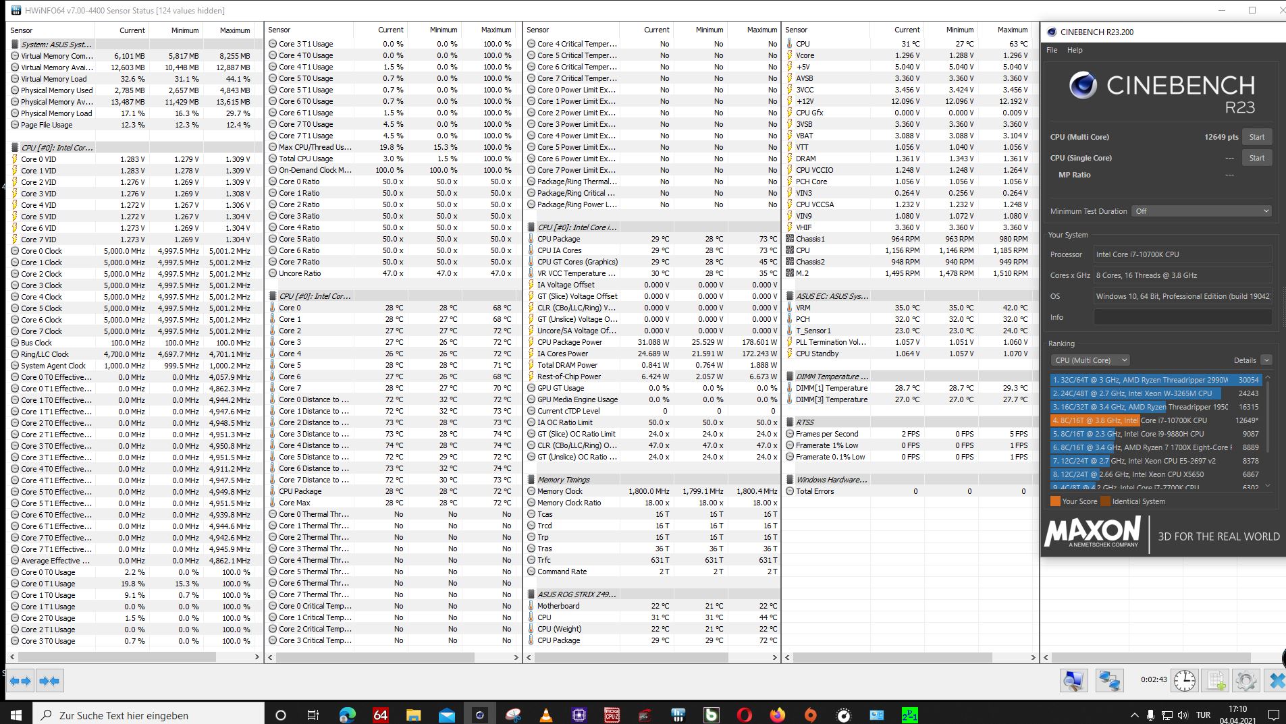Image resolution: width=1286 pixels, height=724 pixels.
Task: Click HWiNFO shrink sensor columns arrows button
Action: [49, 681]
